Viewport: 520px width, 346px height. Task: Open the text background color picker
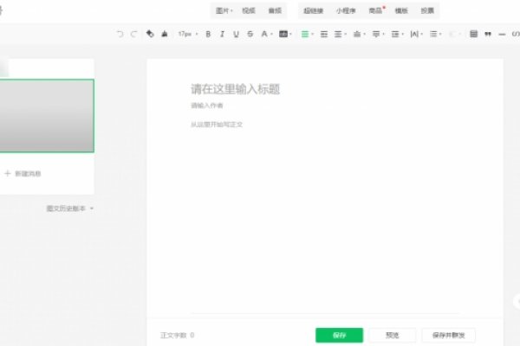[x=285, y=34]
